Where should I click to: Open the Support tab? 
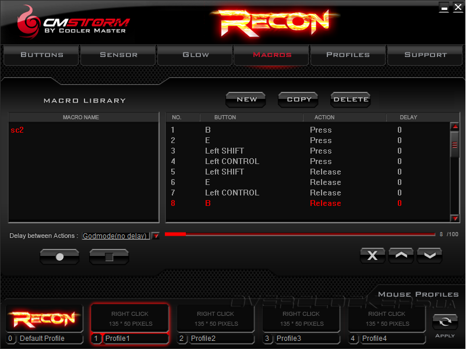pyautogui.click(x=425, y=55)
